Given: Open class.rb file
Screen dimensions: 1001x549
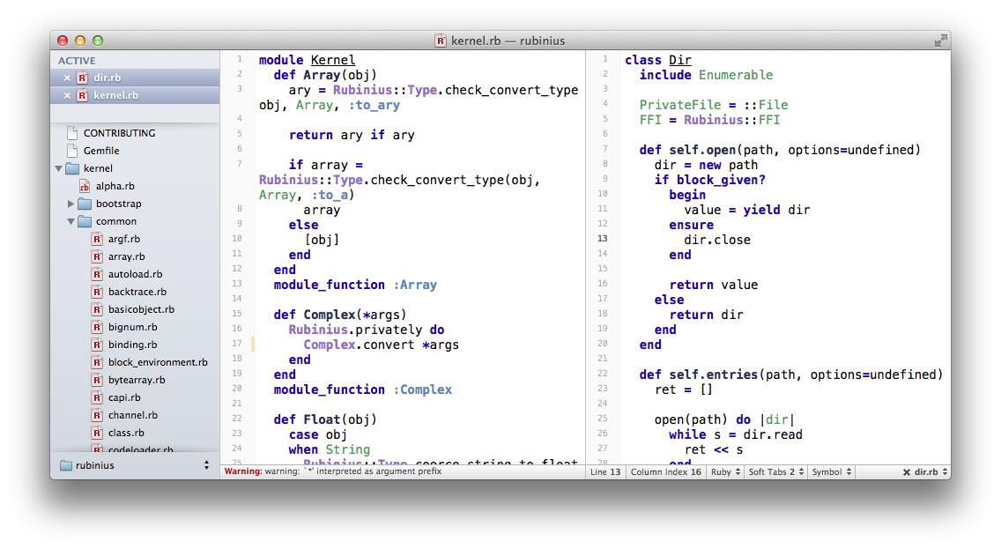Looking at the screenshot, I should [126, 433].
